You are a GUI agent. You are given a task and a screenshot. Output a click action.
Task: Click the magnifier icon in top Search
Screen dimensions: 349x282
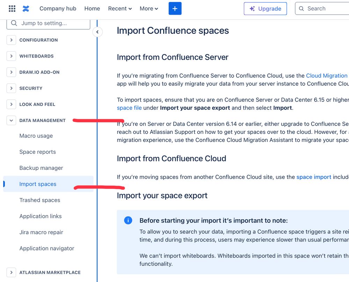[x=301, y=9]
